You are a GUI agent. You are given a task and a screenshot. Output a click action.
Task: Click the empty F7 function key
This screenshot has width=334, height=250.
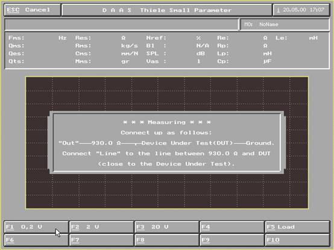click(102, 240)
